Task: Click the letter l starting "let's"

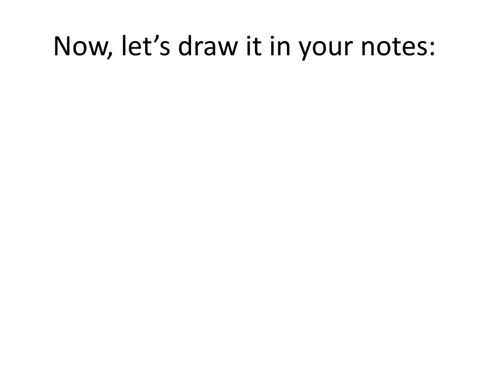Action: point(124,45)
